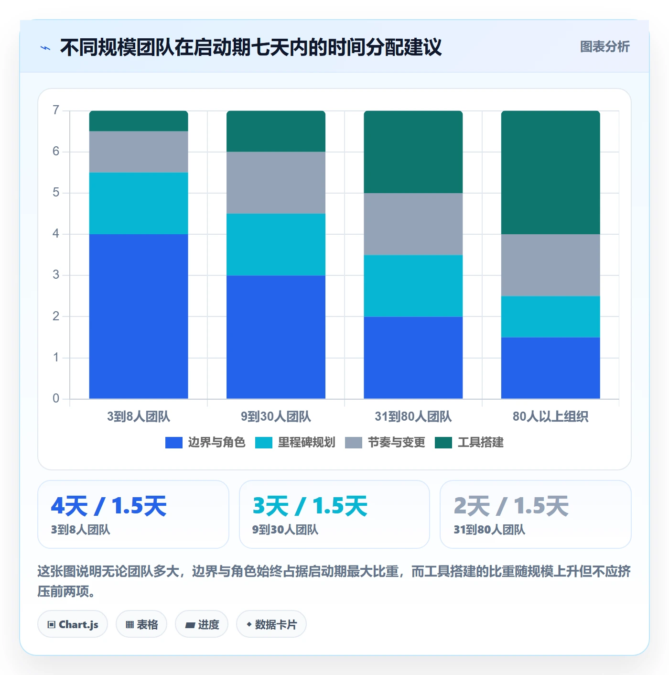This screenshot has height=675, width=669.
Task: Toggle the dark green 工具搭建 legend swatch
Action: [x=443, y=443]
